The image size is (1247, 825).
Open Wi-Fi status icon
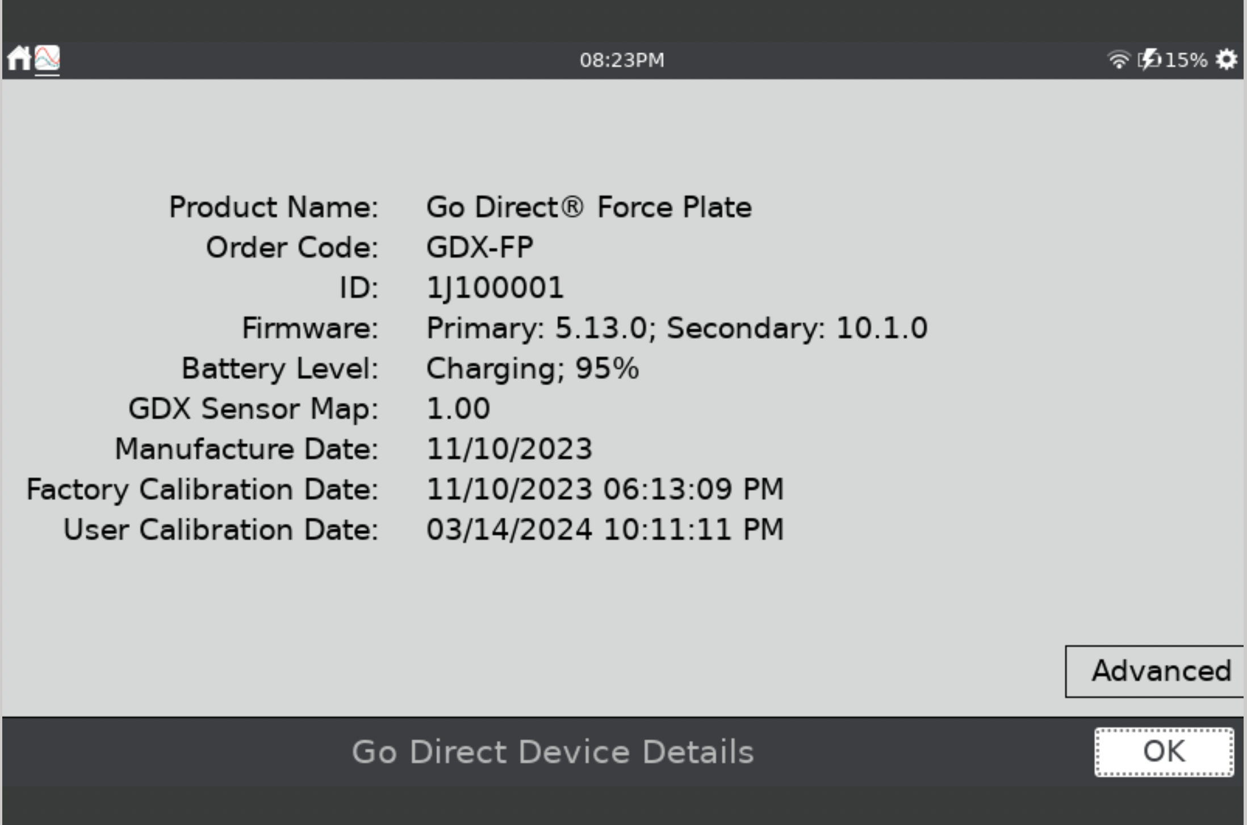pos(1119,60)
